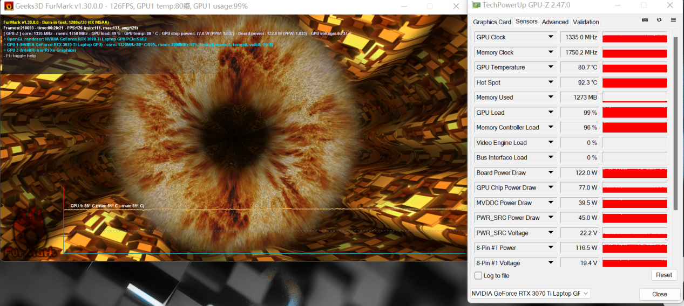The height and width of the screenshot is (306, 684).
Task: Enable the Log to file checkbox
Action: [478, 275]
